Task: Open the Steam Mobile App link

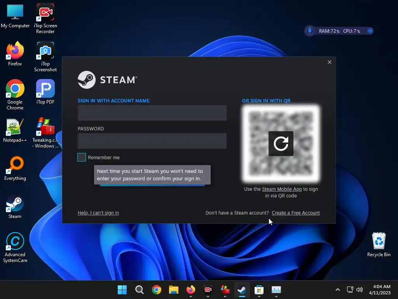Action: (282, 189)
